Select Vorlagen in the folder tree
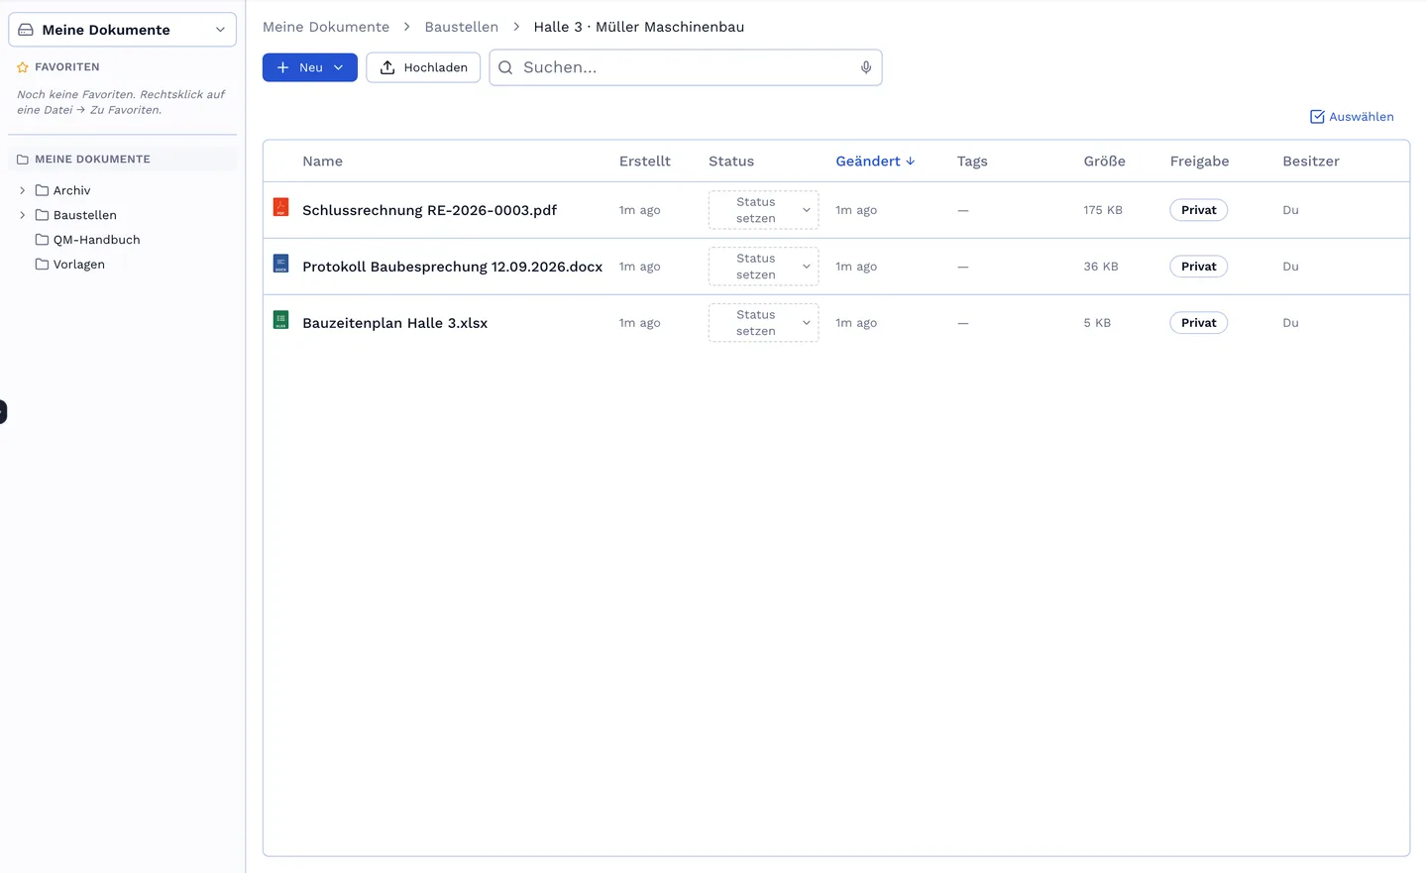Viewport: 1427px width, 873px height. pos(78,265)
